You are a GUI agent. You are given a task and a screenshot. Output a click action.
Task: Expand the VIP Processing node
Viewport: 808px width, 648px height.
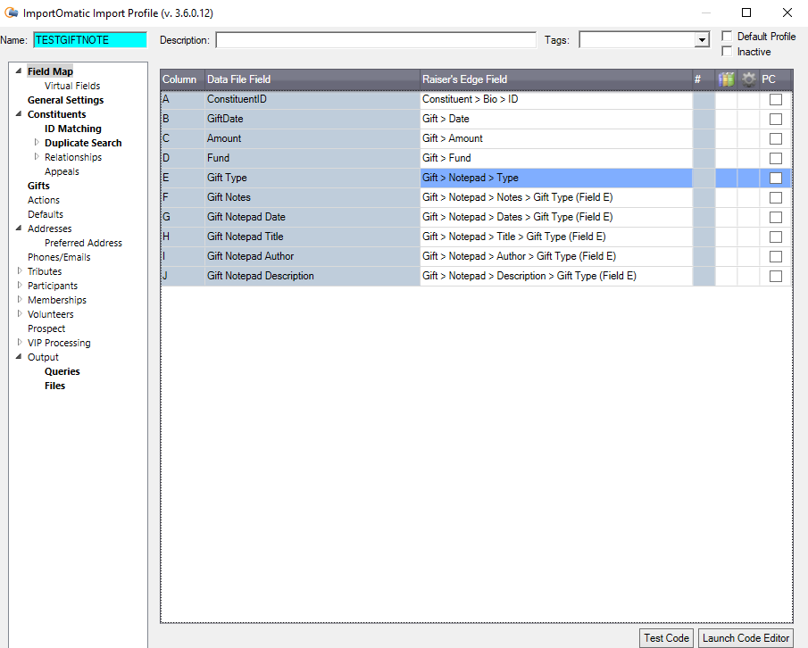tap(20, 343)
